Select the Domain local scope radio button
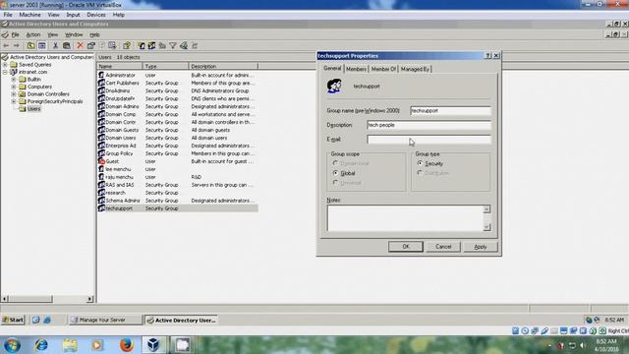The height and width of the screenshot is (354, 629). [336, 163]
